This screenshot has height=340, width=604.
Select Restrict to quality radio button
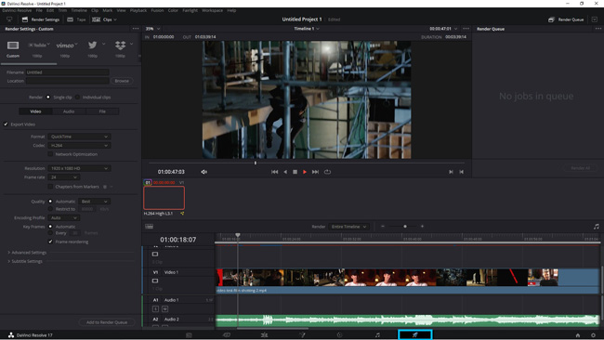point(50,209)
